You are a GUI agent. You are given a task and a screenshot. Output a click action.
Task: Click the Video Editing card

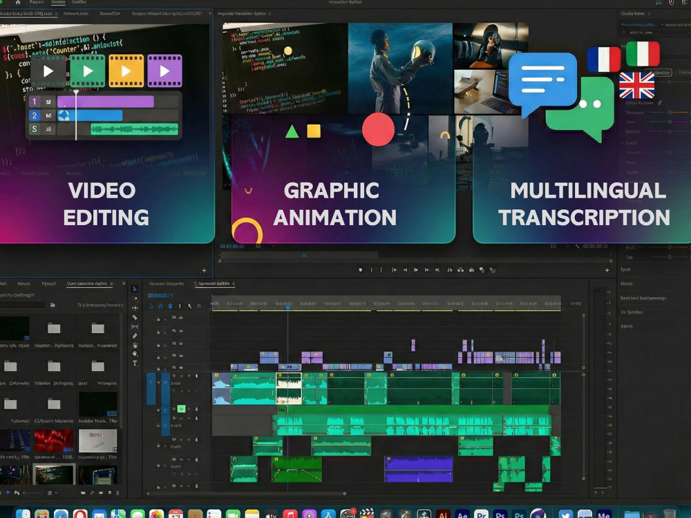pyautogui.click(x=106, y=132)
